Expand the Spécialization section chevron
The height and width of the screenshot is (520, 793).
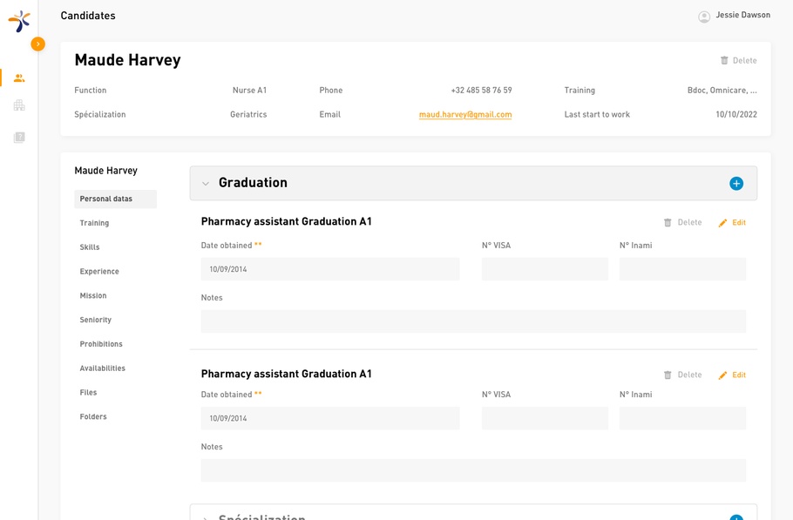point(206,517)
